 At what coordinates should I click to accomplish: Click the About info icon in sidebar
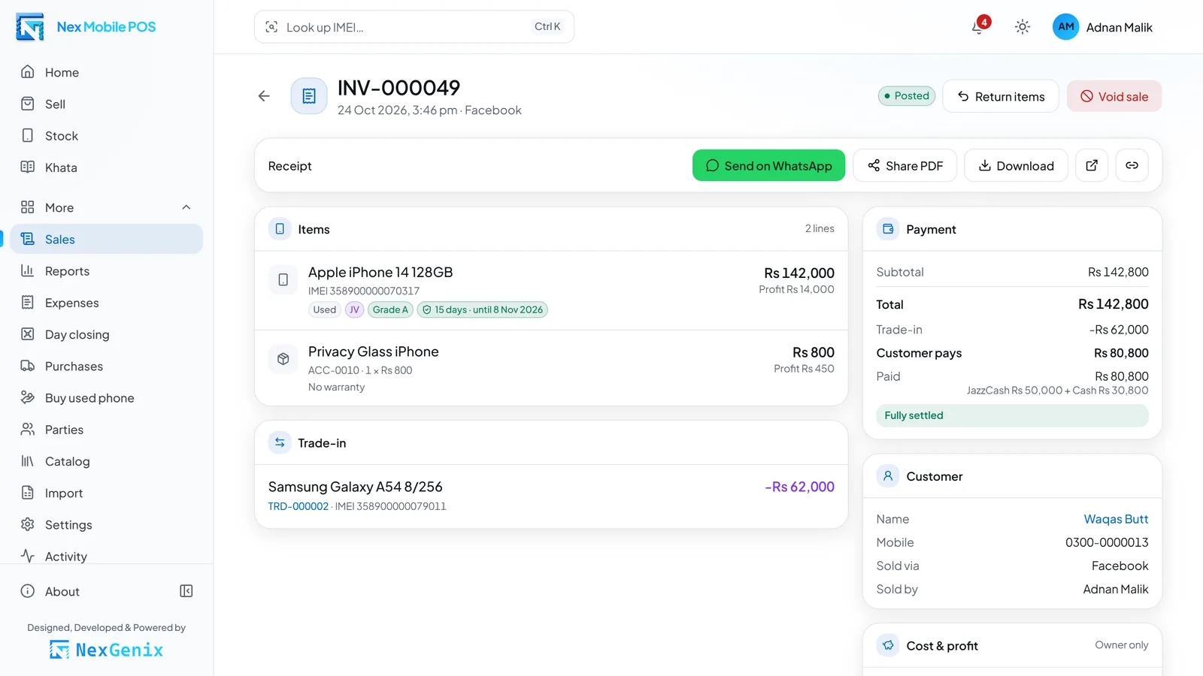28,591
